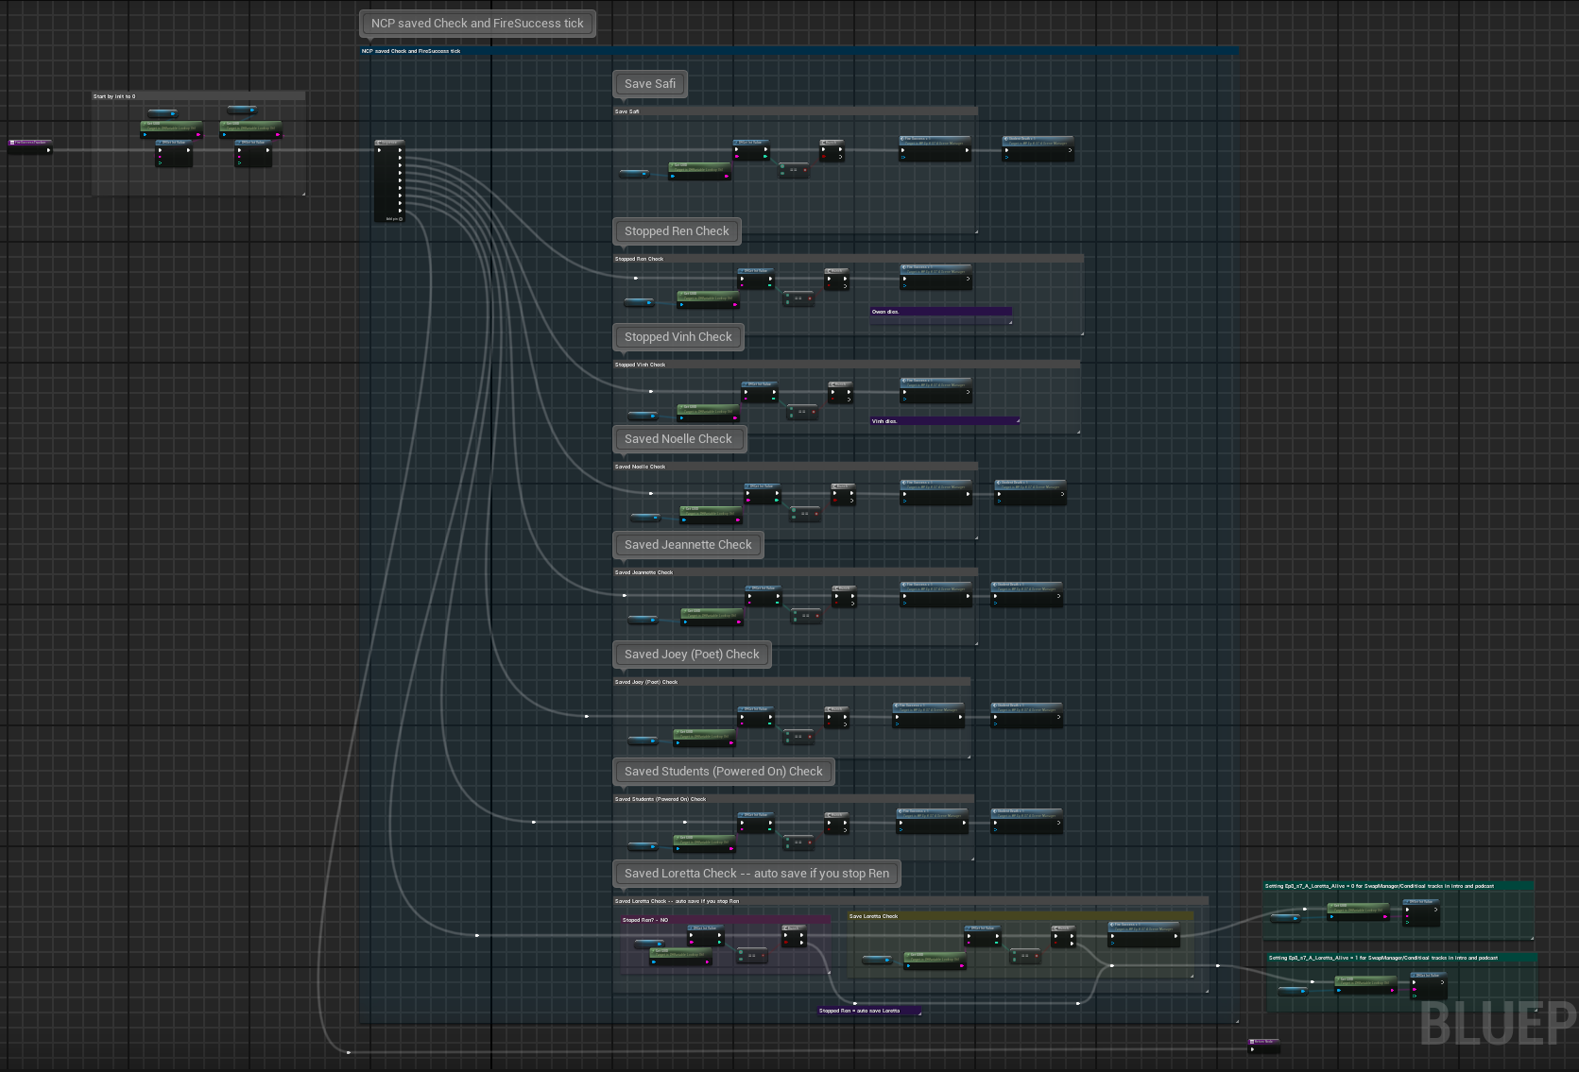Click the blue variable getter pill in Saved Jeannette Check

[644, 619]
